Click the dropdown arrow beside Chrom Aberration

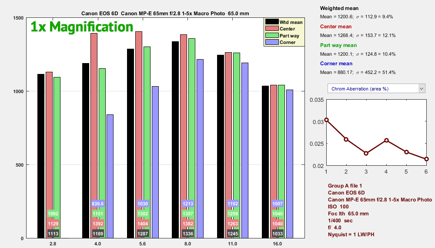tap(422, 88)
